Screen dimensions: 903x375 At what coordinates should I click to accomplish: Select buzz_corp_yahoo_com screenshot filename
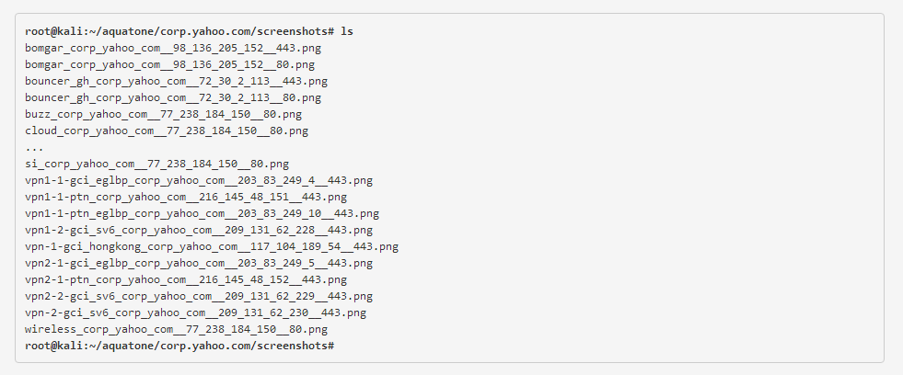pos(164,115)
